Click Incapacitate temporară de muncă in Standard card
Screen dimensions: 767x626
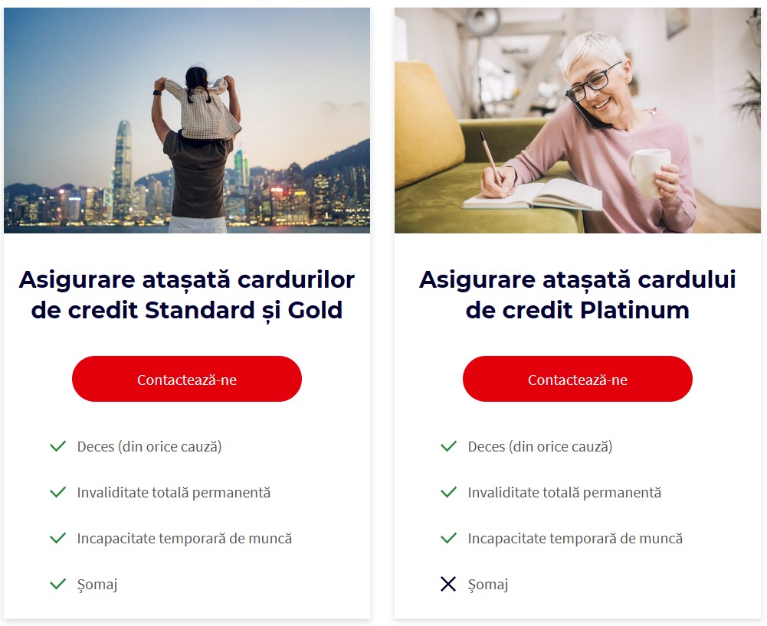(184, 538)
